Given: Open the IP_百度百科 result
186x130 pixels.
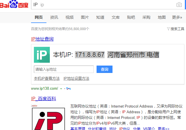Looking at the screenshot, I should (44, 99).
